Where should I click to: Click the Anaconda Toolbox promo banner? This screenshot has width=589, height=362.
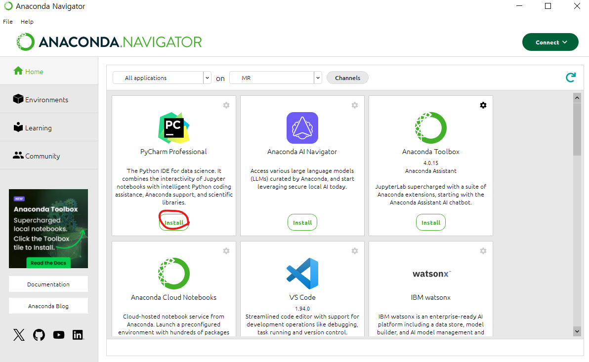point(48,228)
